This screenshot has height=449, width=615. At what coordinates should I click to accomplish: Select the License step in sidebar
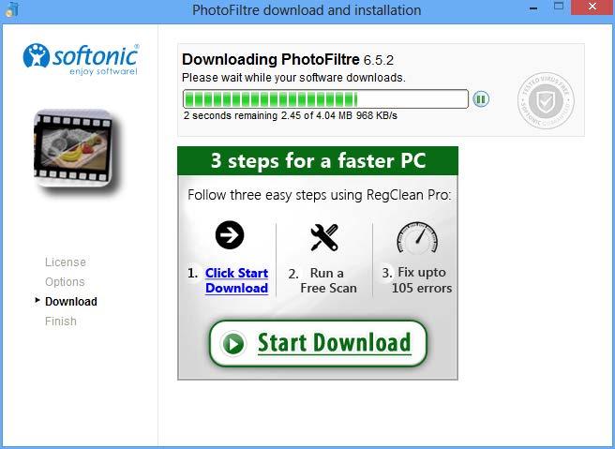coord(66,262)
